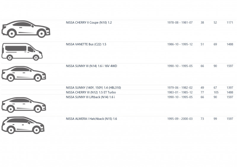The image size is (237, 167).
Task: Click horsepower value 69 in VANETTE row
Action: (215, 44)
